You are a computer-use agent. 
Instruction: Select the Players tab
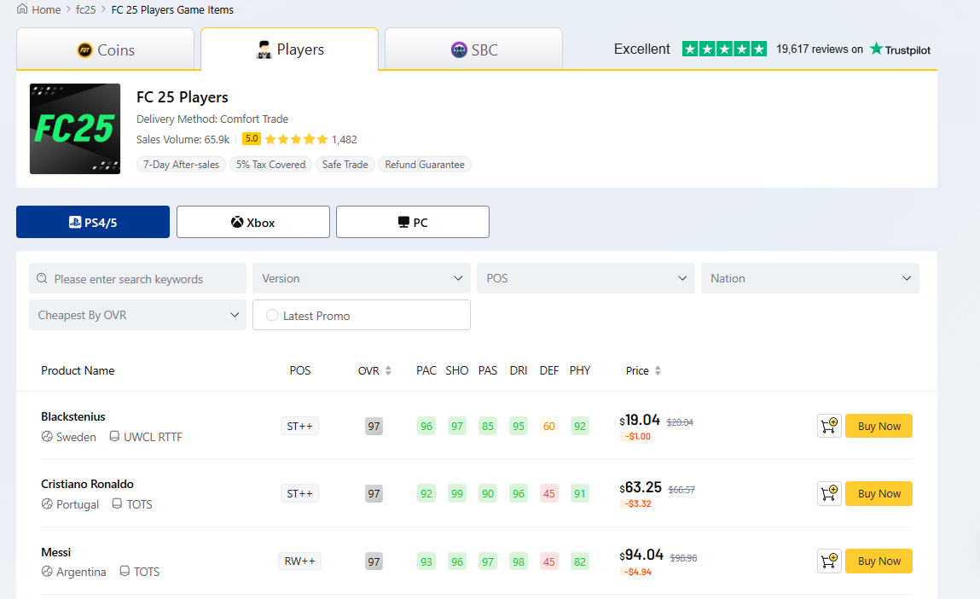pyautogui.click(x=289, y=49)
